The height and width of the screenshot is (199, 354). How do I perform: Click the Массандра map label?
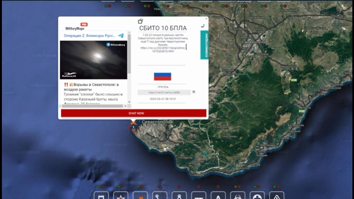(268, 145)
